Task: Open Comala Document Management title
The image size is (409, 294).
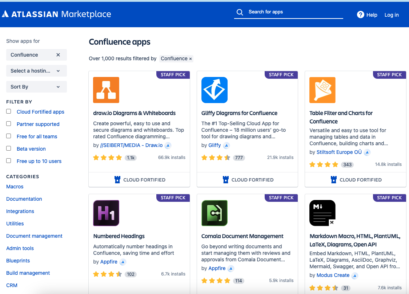Action: pyautogui.click(x=242, y=236)
